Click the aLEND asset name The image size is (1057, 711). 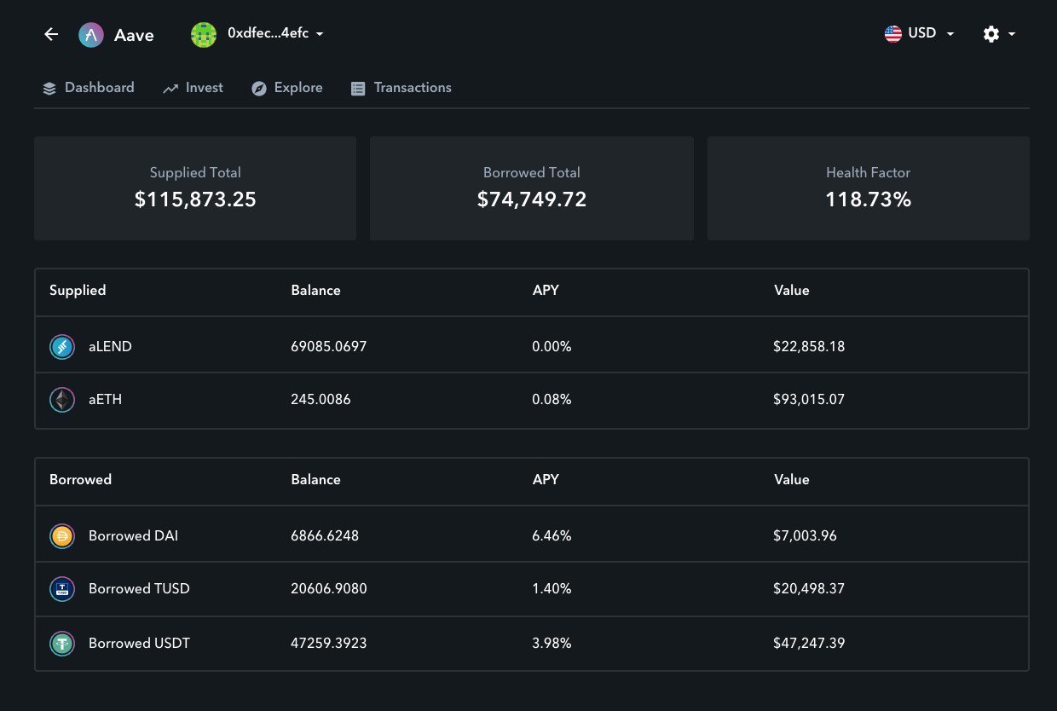coord(110,347)
